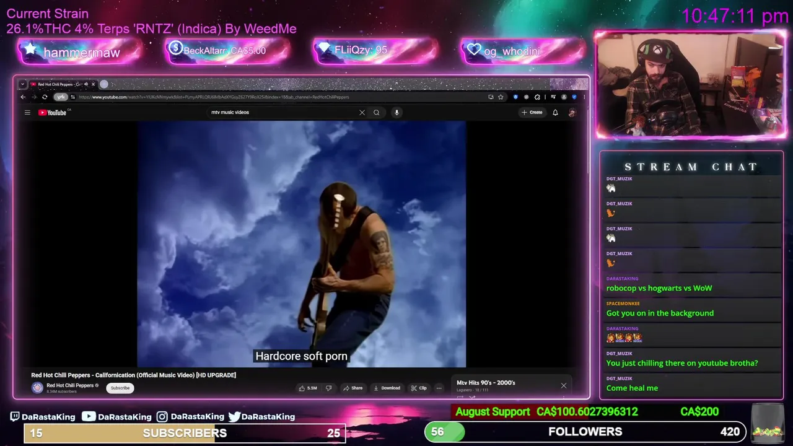
Task: Click the Subscribers goal progress bar
Action: 185,433
